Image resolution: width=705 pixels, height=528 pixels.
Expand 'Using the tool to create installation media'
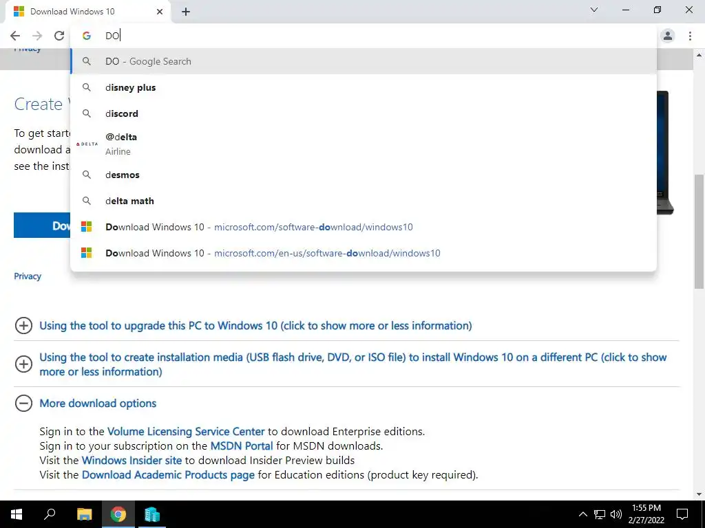(x=353, y=364)
